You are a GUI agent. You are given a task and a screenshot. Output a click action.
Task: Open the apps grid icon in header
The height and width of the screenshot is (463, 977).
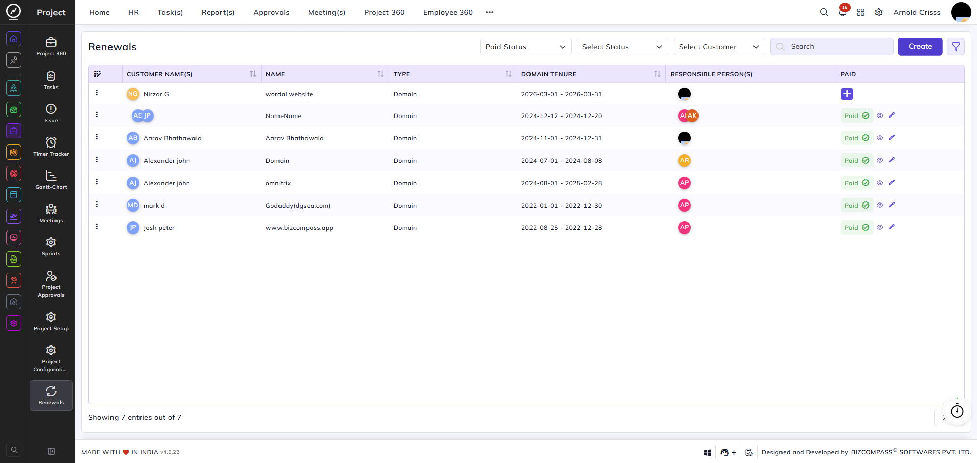[860, 12]
